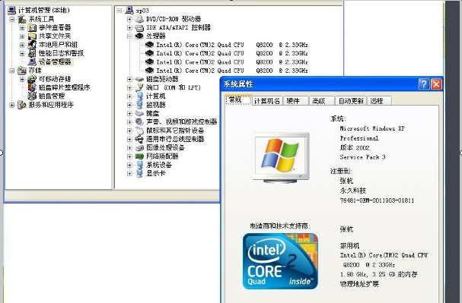The image size is (462, 303).
Task: Open the 硬件 tab
Action: [x=296, y=101]
